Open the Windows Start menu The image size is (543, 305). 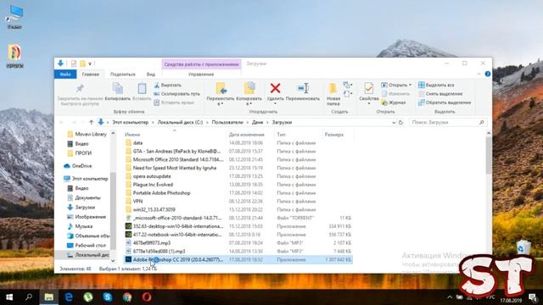tap(9, 297)
